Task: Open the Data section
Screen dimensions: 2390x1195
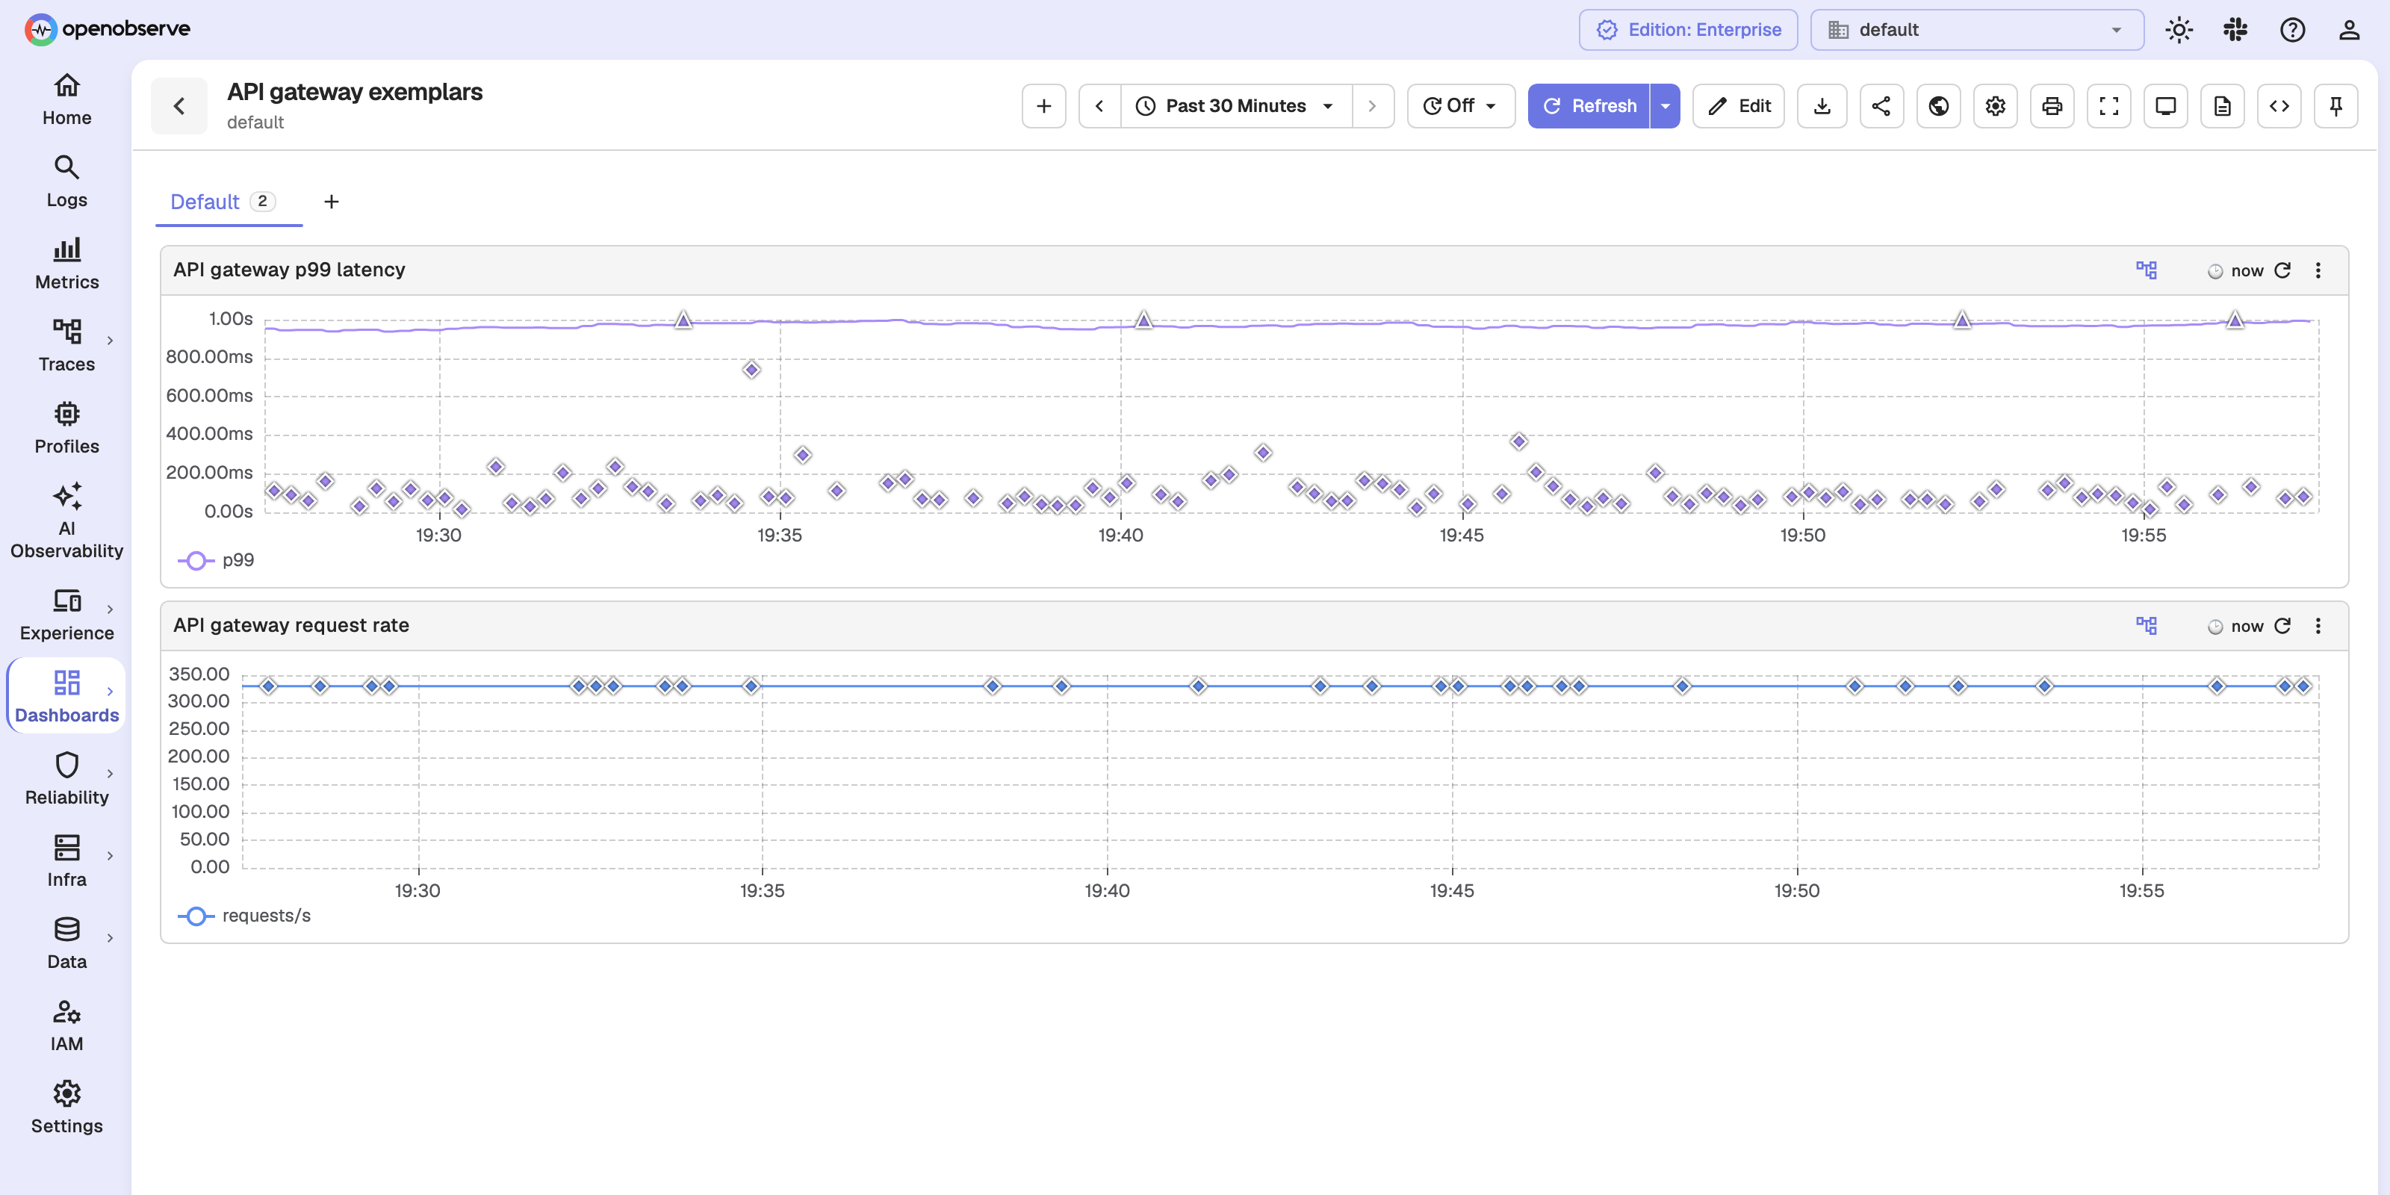Action: 66,943
